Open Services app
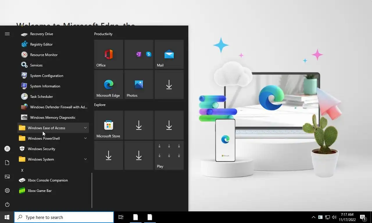The width and height of the screenshot is (372, 223). click(53, 65)
